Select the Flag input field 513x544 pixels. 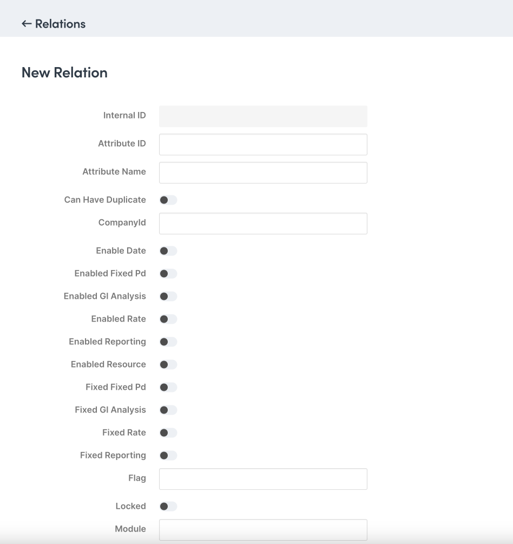click(x=263, y=479)
